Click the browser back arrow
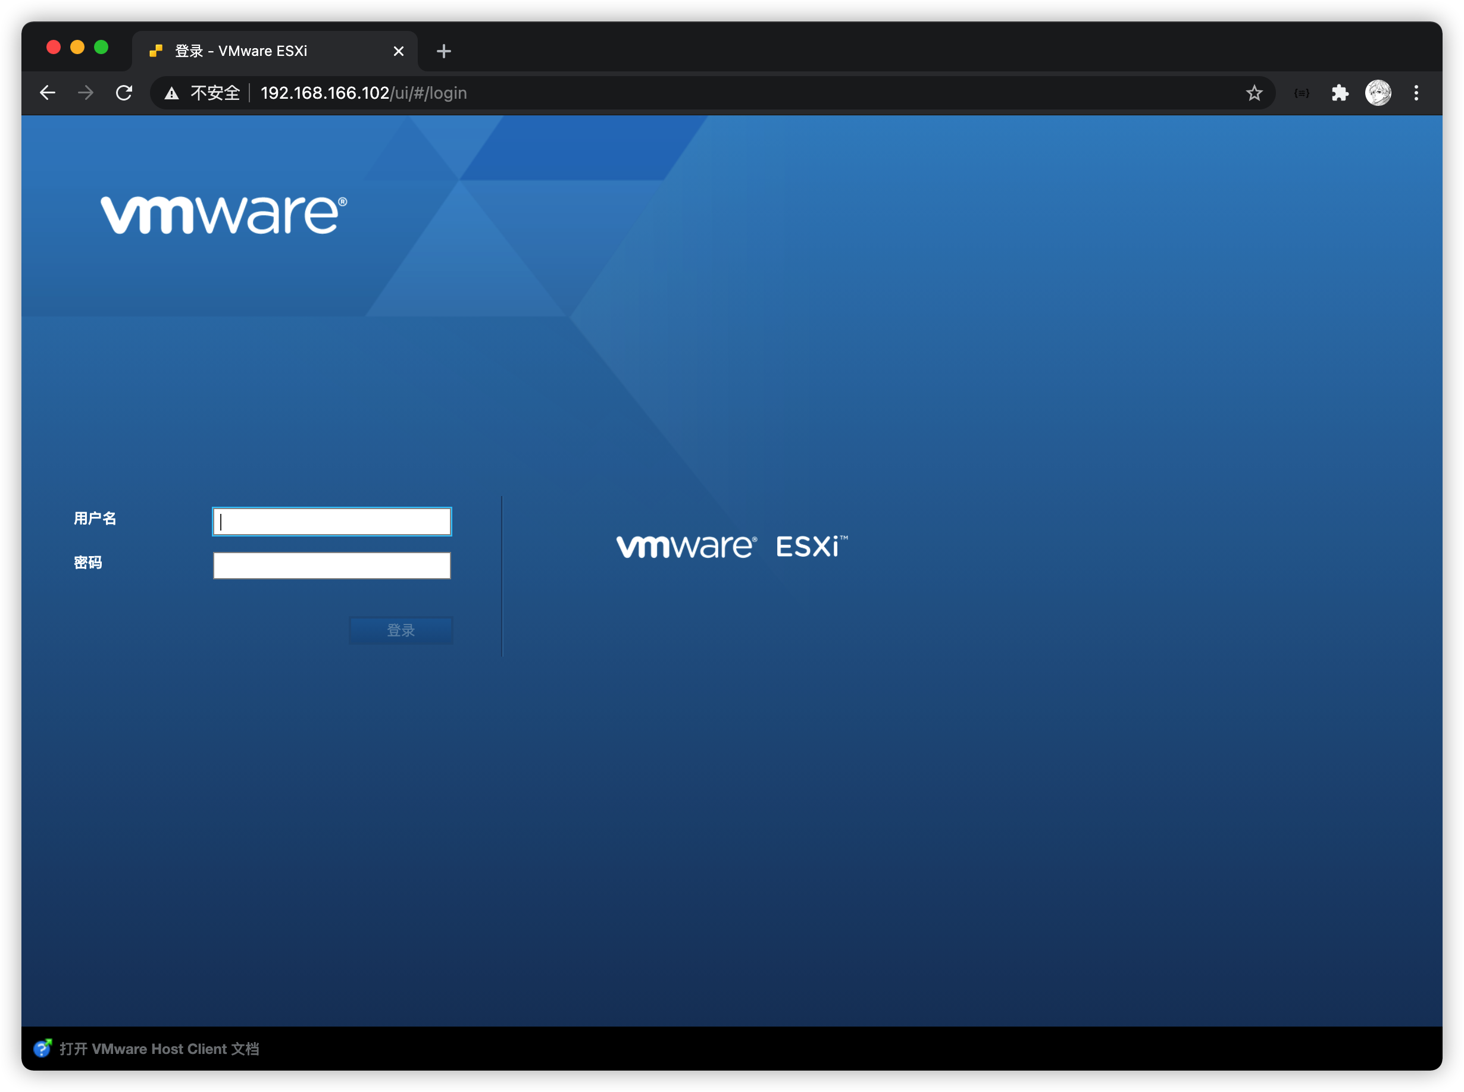1464x1092 pixels. click(x=48, y=93)
